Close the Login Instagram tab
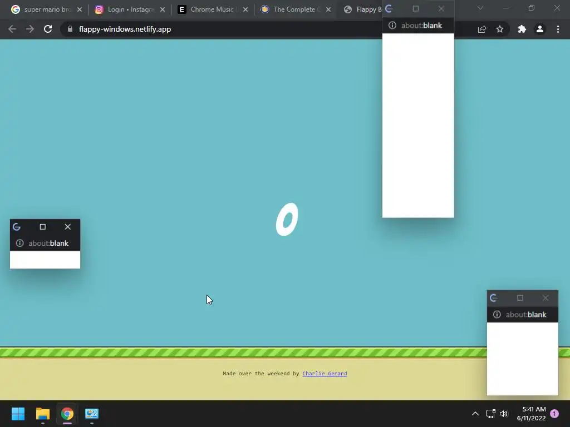The width and height of the screenshot is (570, 427). pos(163,9)
